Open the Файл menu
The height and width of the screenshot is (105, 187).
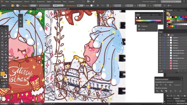pyautogui.click(x=7, y=2)
